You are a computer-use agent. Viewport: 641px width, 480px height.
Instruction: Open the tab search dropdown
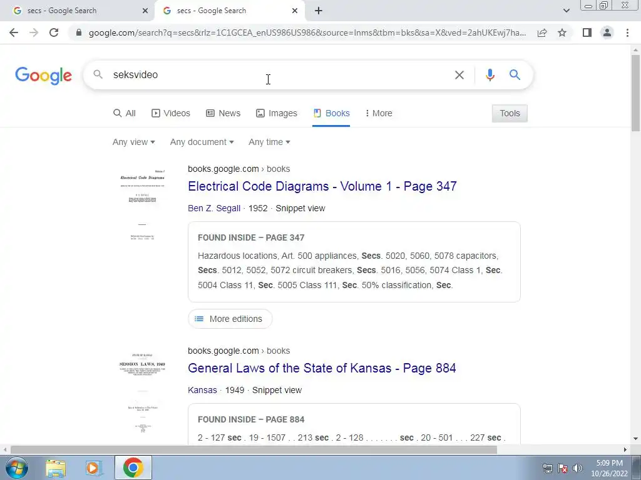tap(566, 11)
